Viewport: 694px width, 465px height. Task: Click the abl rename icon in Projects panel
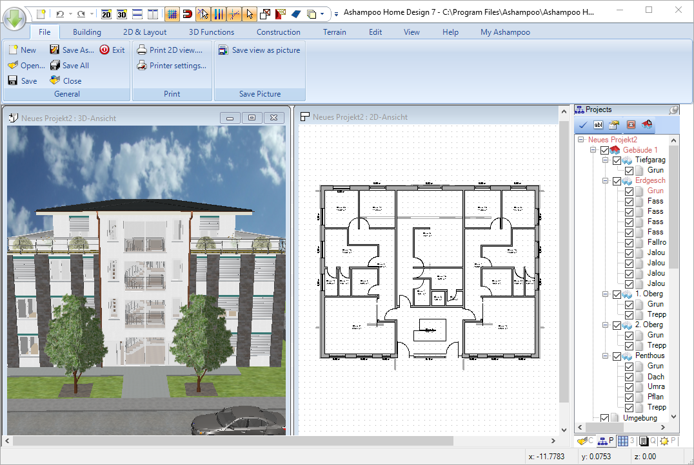(x=599, y=125)
